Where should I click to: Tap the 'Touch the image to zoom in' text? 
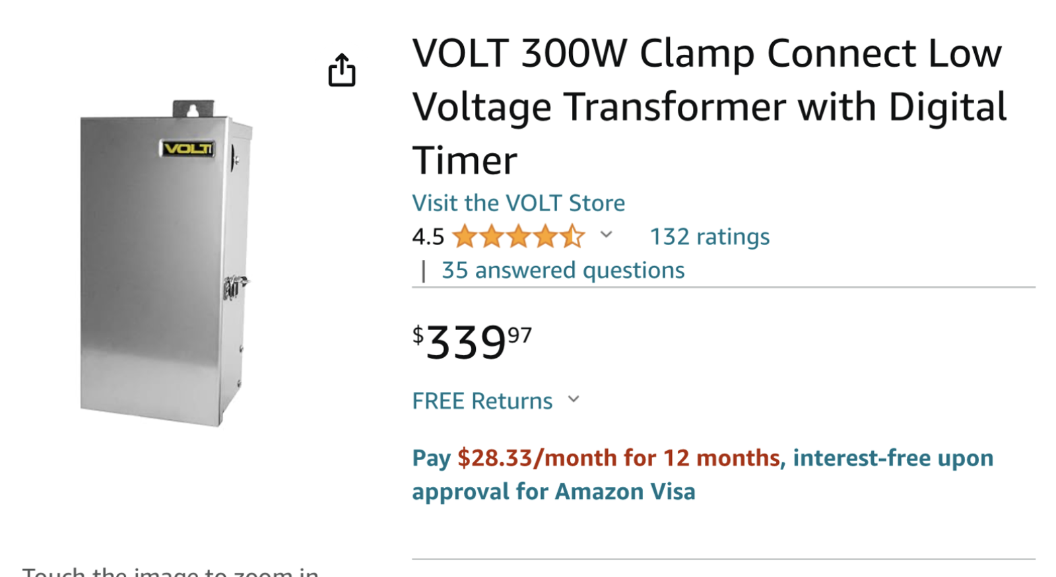(170, 570)
